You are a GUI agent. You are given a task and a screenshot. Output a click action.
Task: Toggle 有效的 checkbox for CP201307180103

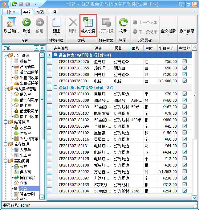coord(185,94)
